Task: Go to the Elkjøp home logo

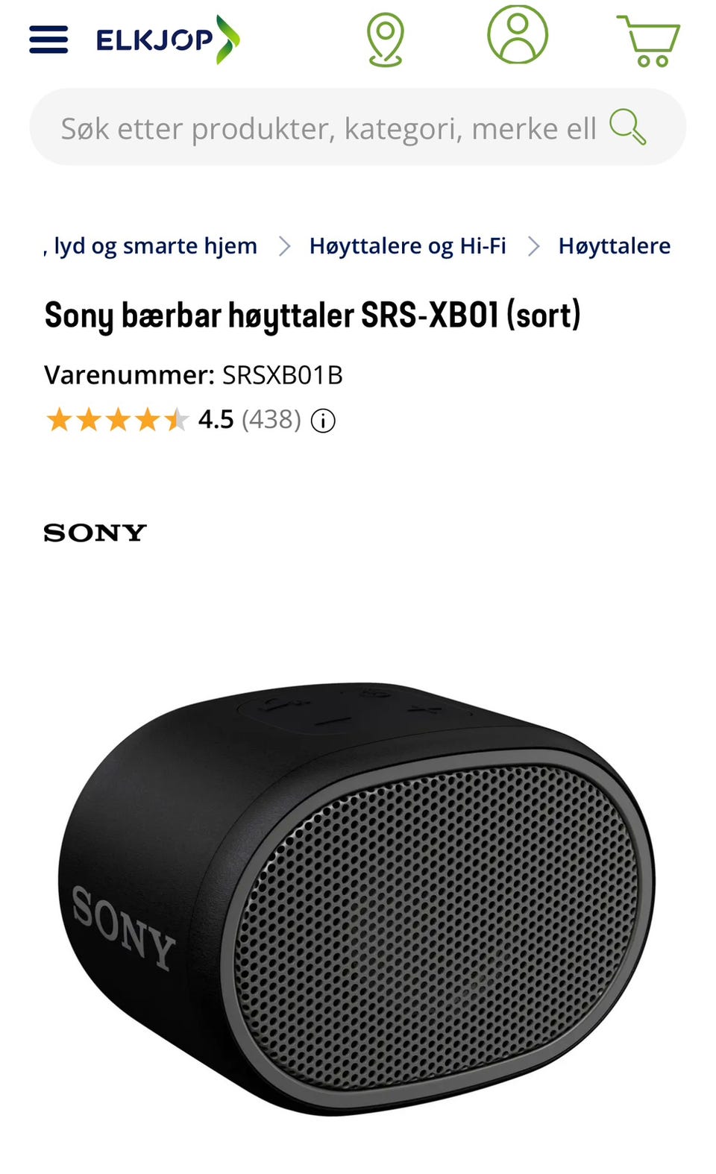Action: click(168, 40)
